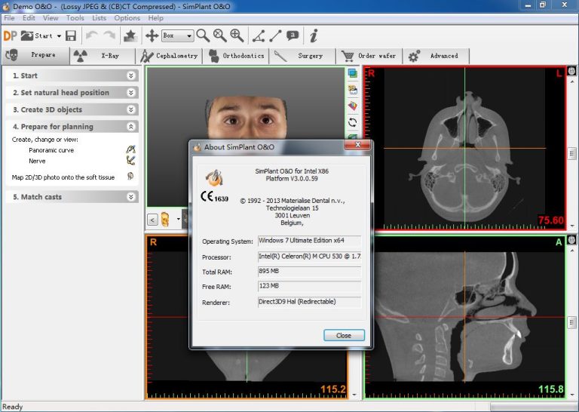Click the sagittal view scrollbar thumb
The image size is (579, 412).
(x=571, y=322)
